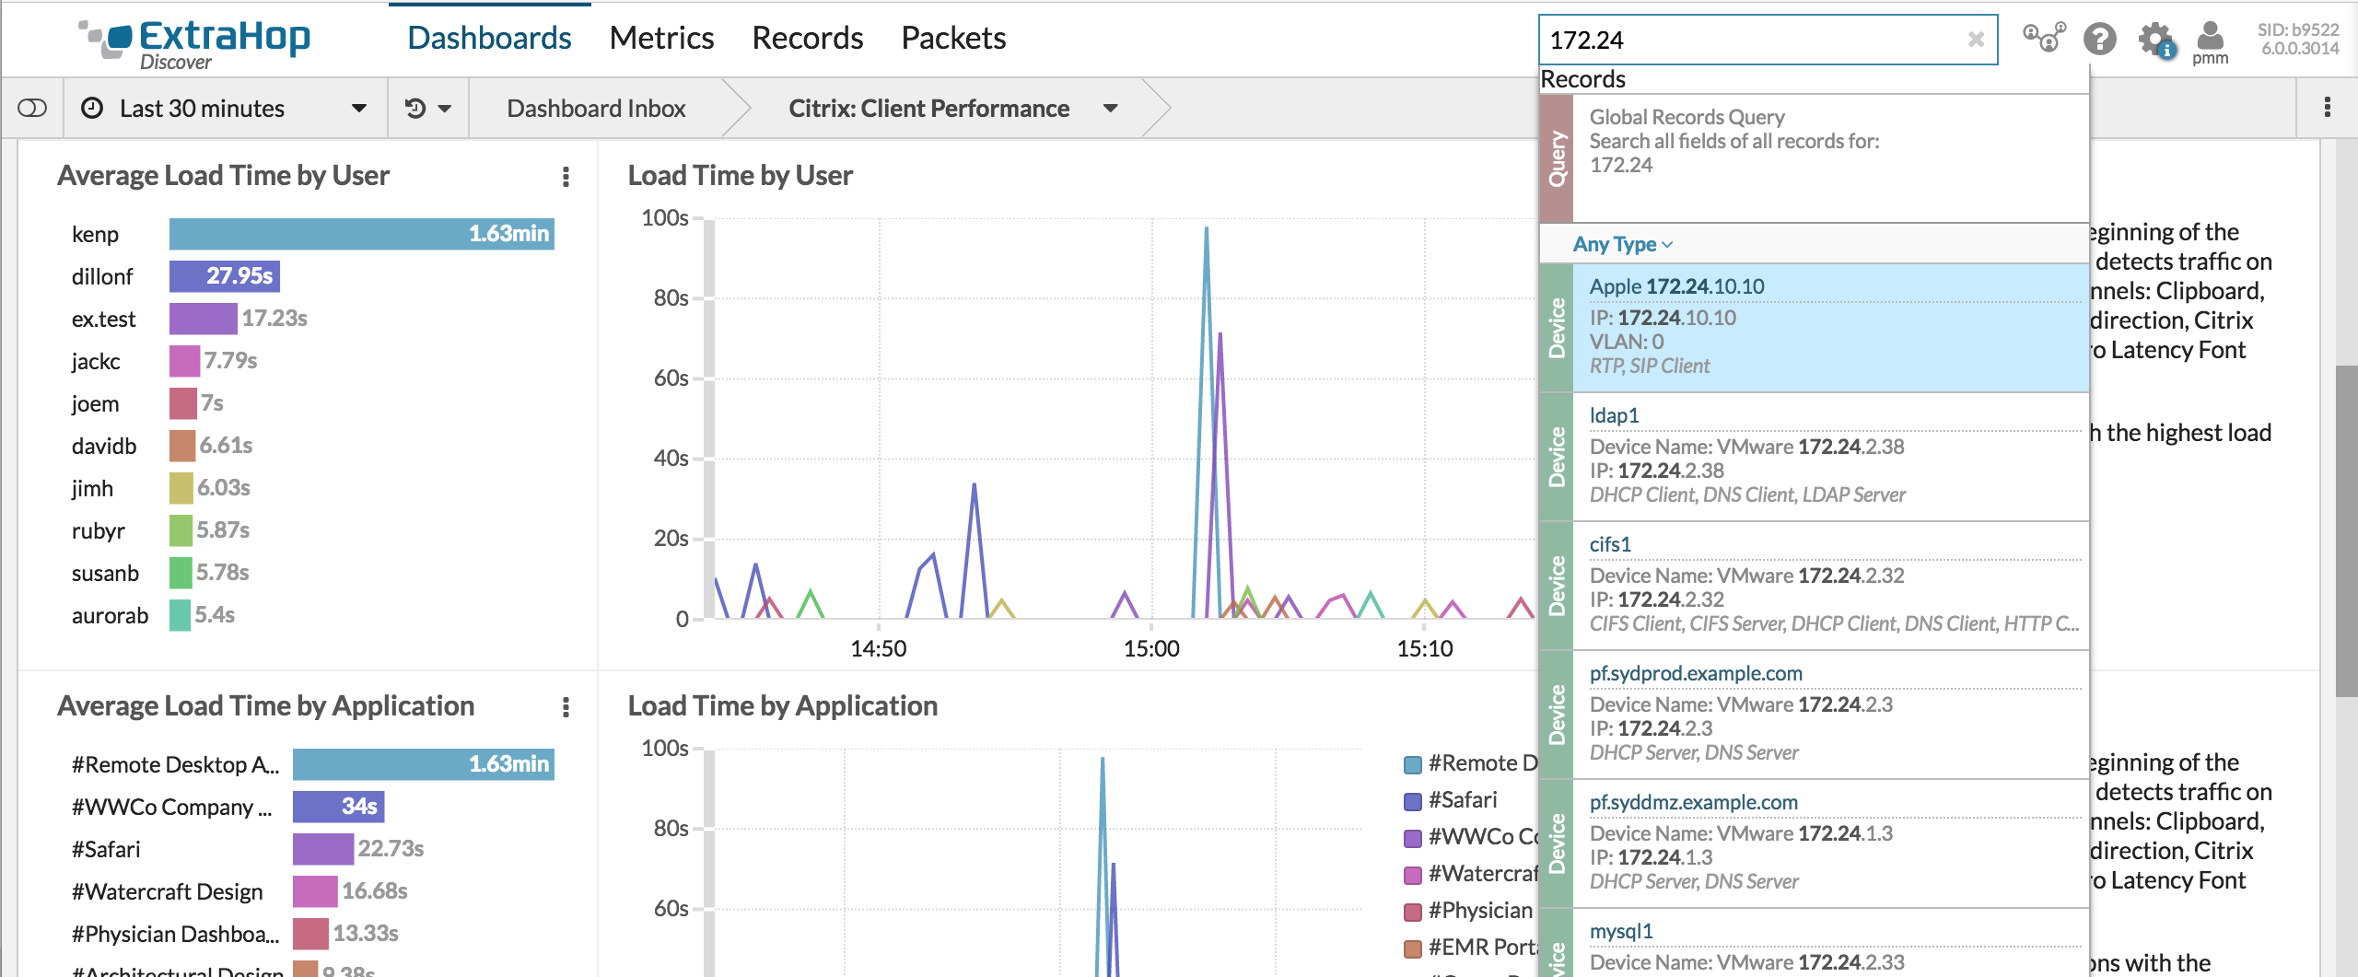Click the #WWCo Company 34s bar

pyautogui.click(x=338, y=807)
